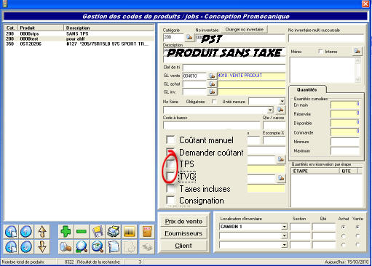Click the green minus delete product icon
Viewport: 372px width, 266px height.
click(x=82, y=232)
